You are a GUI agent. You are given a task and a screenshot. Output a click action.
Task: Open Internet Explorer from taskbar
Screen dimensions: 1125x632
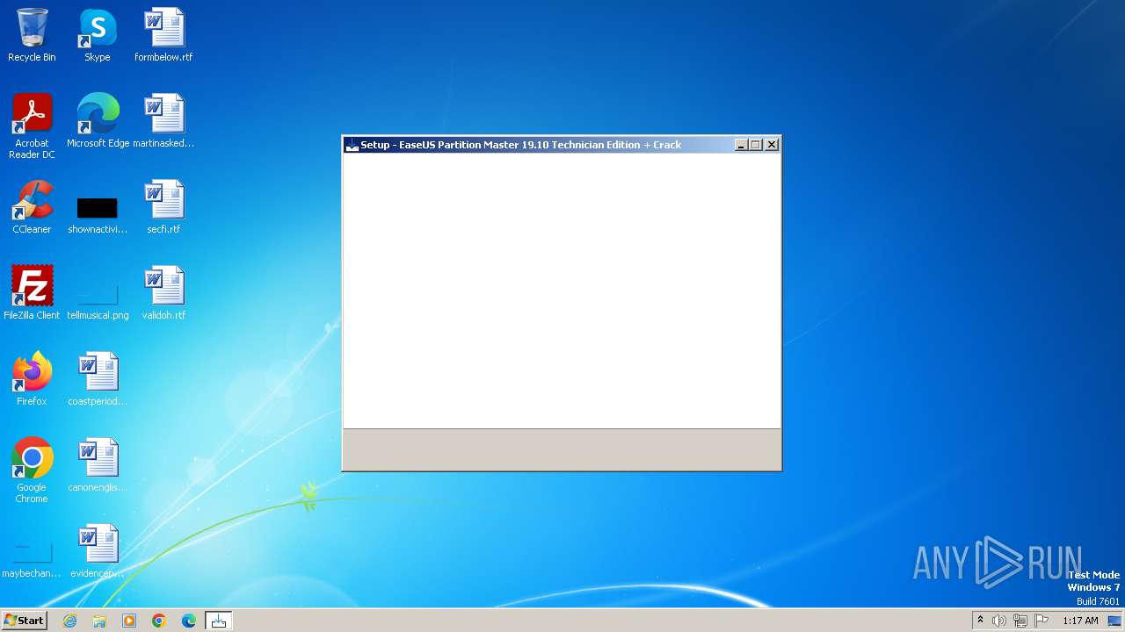69,621
